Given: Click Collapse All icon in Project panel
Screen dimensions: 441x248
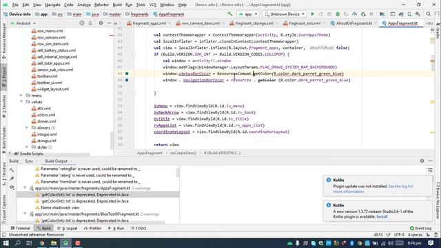Looking at the screenshot, I should pyautogui.click(x=90, y=23).
